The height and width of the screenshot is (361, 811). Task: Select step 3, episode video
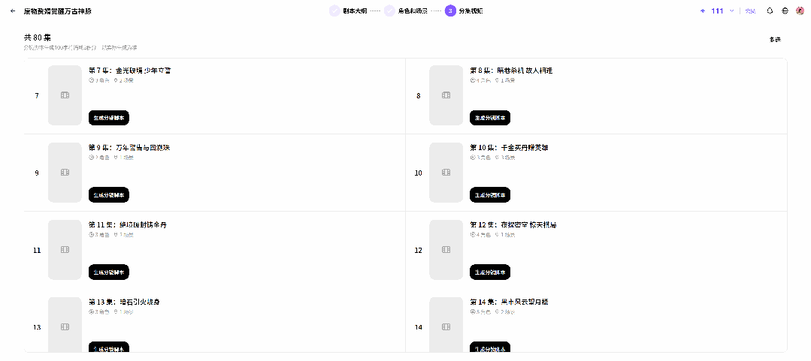[x=465, y=11]
